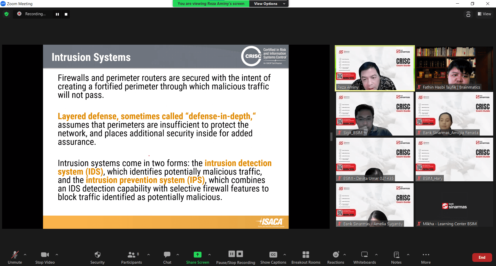Open the View layout menu
496x266 pixels.
coord(484,14)
